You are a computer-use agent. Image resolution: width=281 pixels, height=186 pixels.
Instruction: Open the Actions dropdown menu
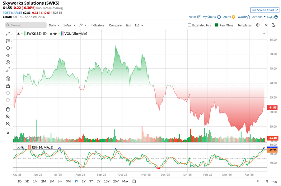click(259, 17)
